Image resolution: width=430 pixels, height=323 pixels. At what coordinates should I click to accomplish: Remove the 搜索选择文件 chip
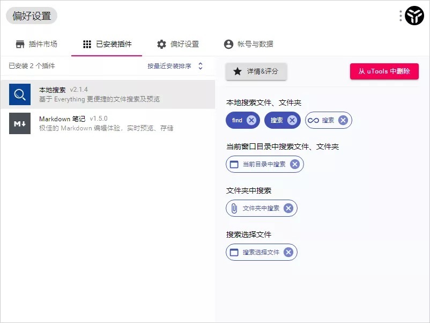pyautogui.click(x=288, y=252)
